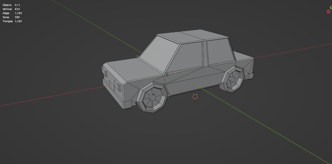Viewport: 332px width, 164px height.
Task: Click the 3D cursor crosshair in the viewport
Action: point(195,97)
